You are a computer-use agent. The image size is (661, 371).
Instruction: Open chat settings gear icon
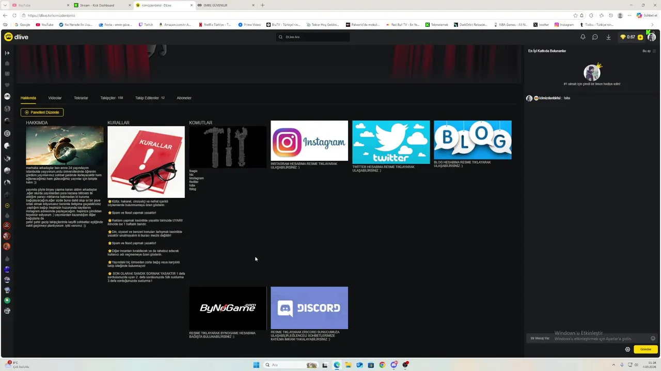(x=627, y=349)
